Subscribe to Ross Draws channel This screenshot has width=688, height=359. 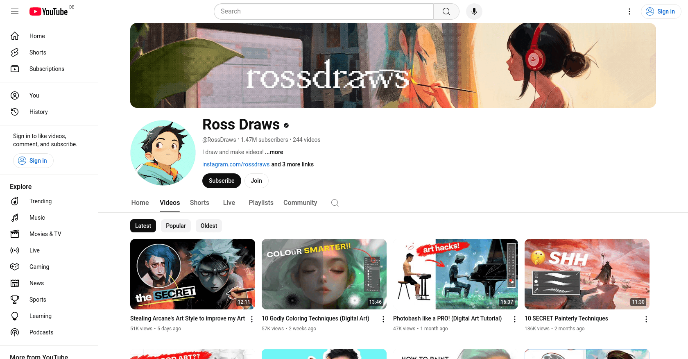pos(222,181)
